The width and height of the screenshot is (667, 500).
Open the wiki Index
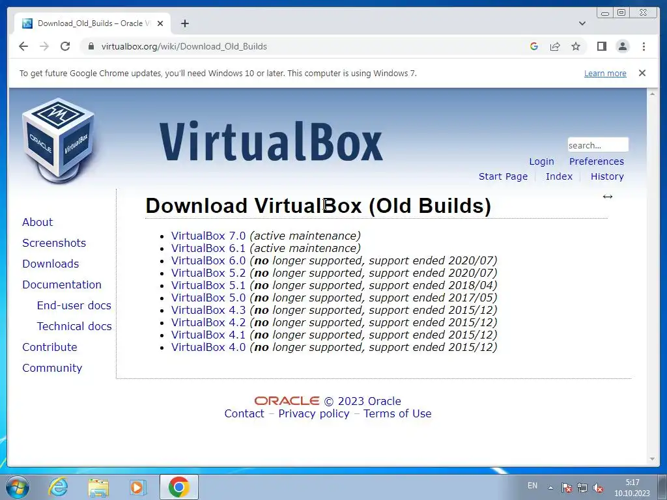coord(559,176)
